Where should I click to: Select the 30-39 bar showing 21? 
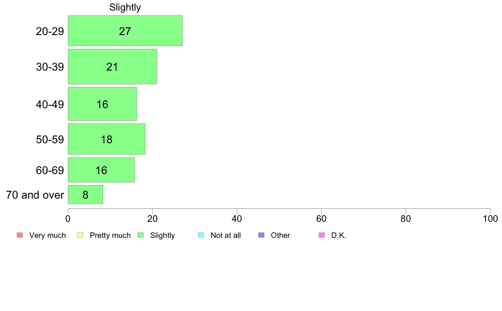(112, 67)
